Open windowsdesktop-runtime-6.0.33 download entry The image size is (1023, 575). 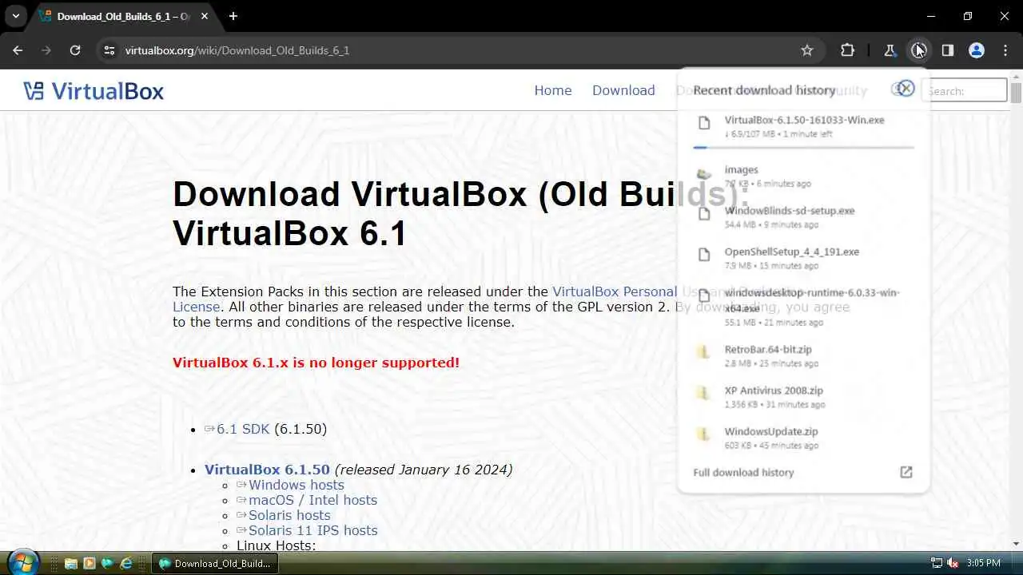tap(803, 307)
